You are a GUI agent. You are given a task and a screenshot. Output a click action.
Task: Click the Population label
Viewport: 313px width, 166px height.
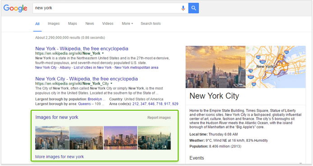[199, 147]
